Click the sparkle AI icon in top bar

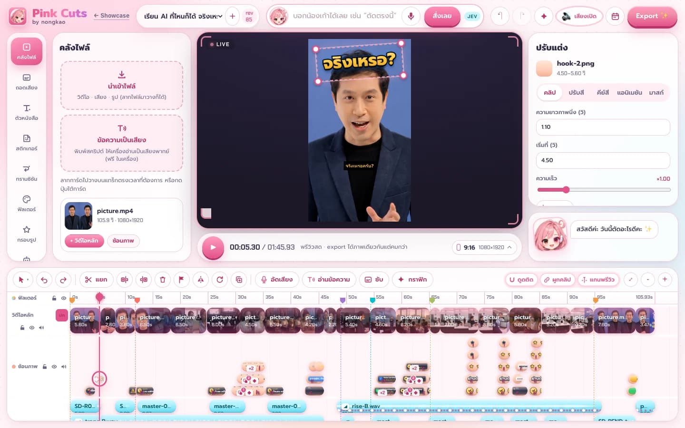(544, 16)
